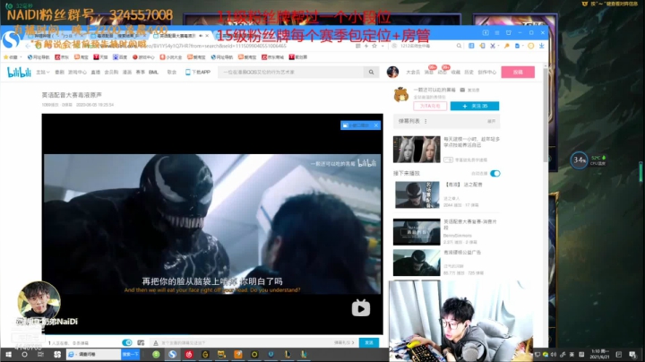
Task: Click the browser download arrow icon
Action: tap(542, 46)
